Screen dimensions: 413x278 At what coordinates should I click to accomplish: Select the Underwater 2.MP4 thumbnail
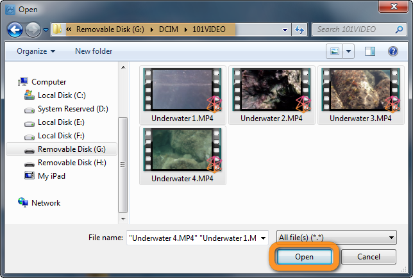coord(271,90)
